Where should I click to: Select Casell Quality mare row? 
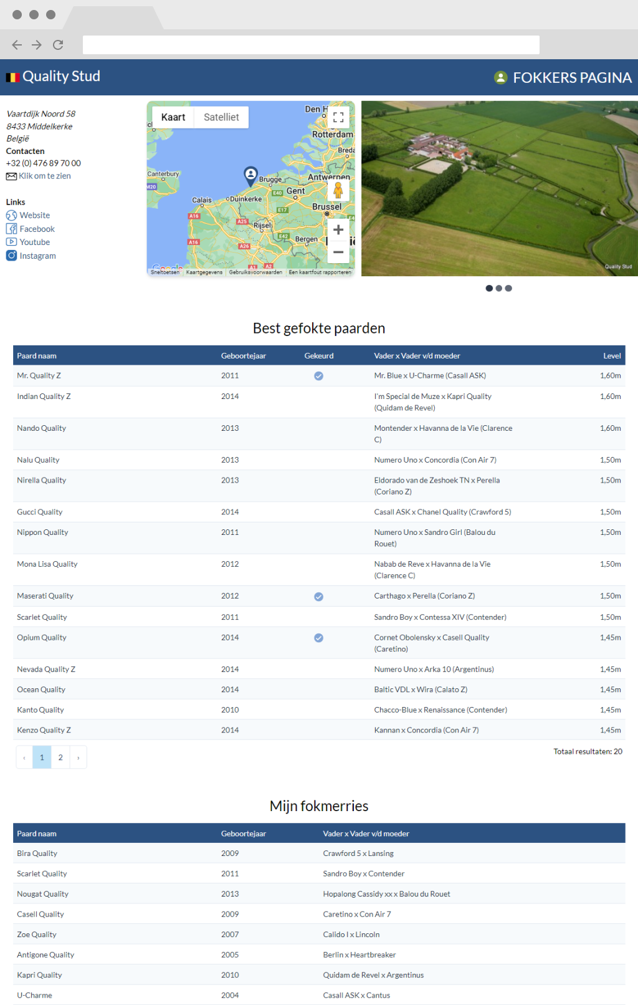(x=319, y=914)
